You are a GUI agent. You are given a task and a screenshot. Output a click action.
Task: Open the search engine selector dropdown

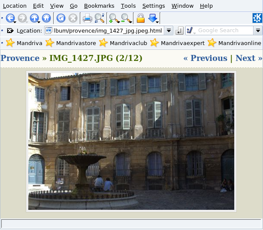click(x=191, y=31)
